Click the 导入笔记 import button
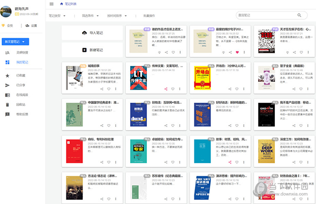Image resolution: width=316 pixels, height=204 pixels. 92,33
